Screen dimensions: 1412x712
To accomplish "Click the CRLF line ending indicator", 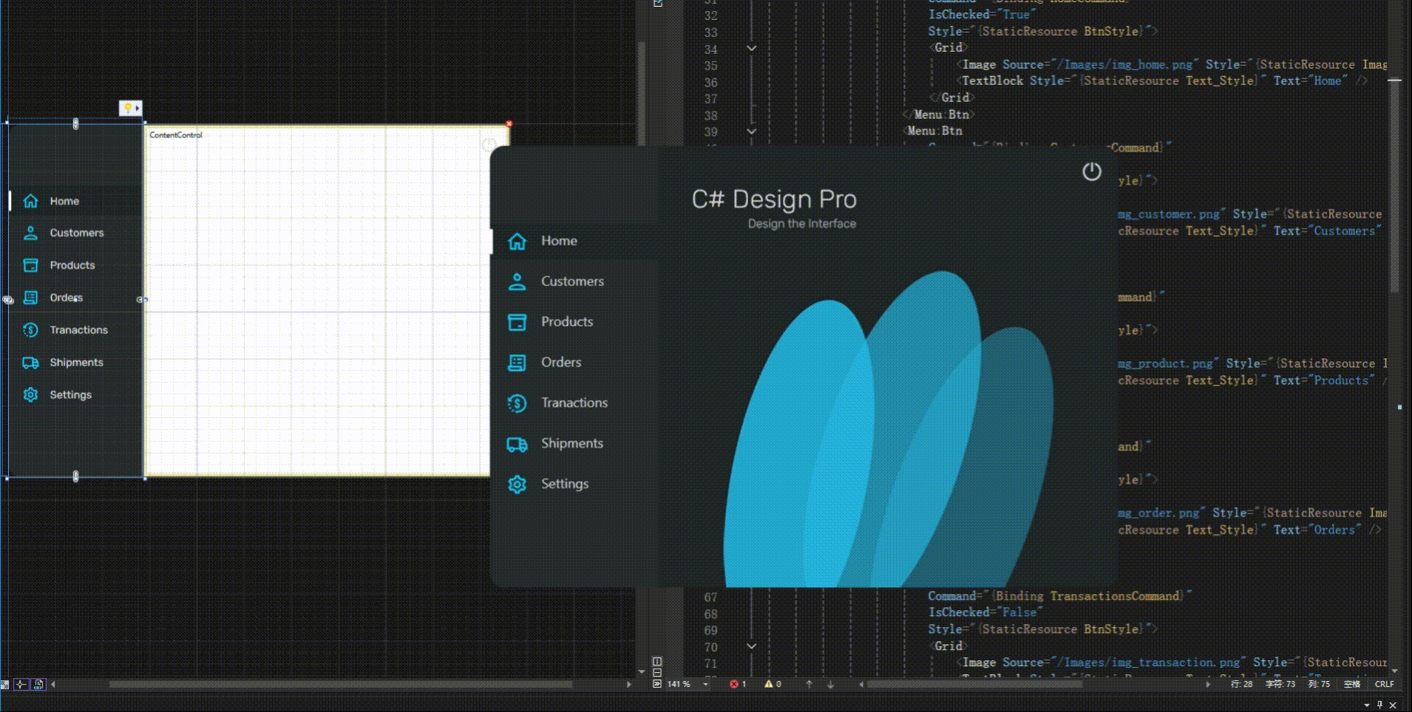I will point(1384,684).
